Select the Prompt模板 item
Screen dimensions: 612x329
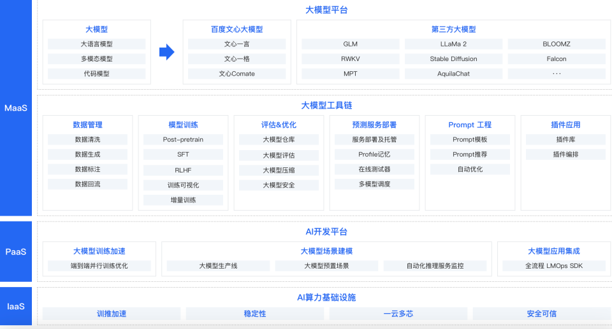coord(470,139)
